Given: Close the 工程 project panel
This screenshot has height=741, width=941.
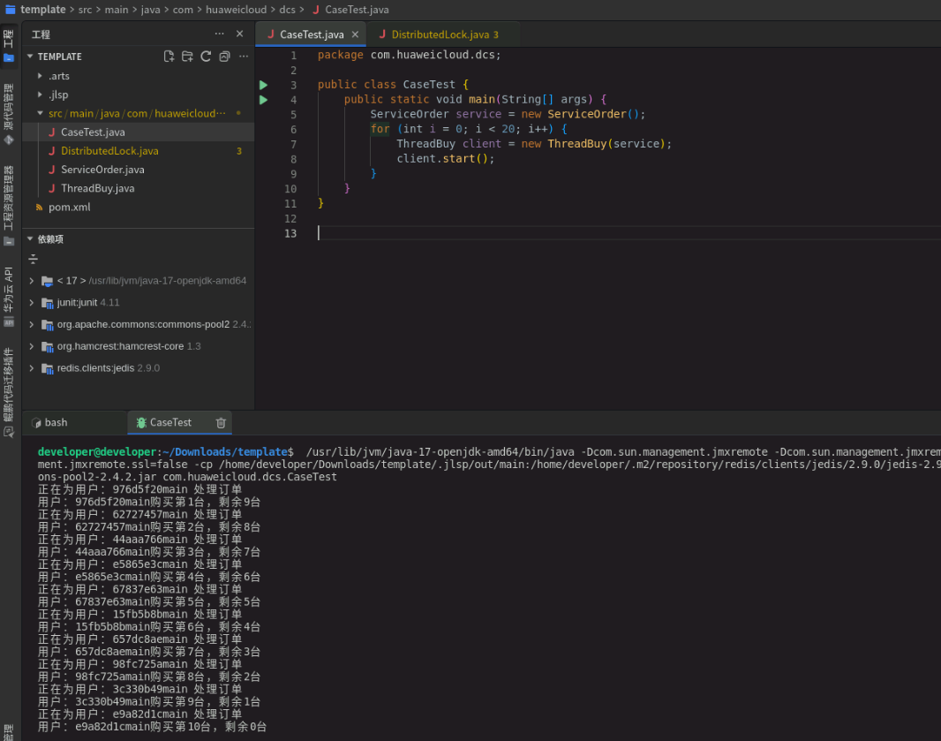Looking at the screenshot, I should click(239, 34).
